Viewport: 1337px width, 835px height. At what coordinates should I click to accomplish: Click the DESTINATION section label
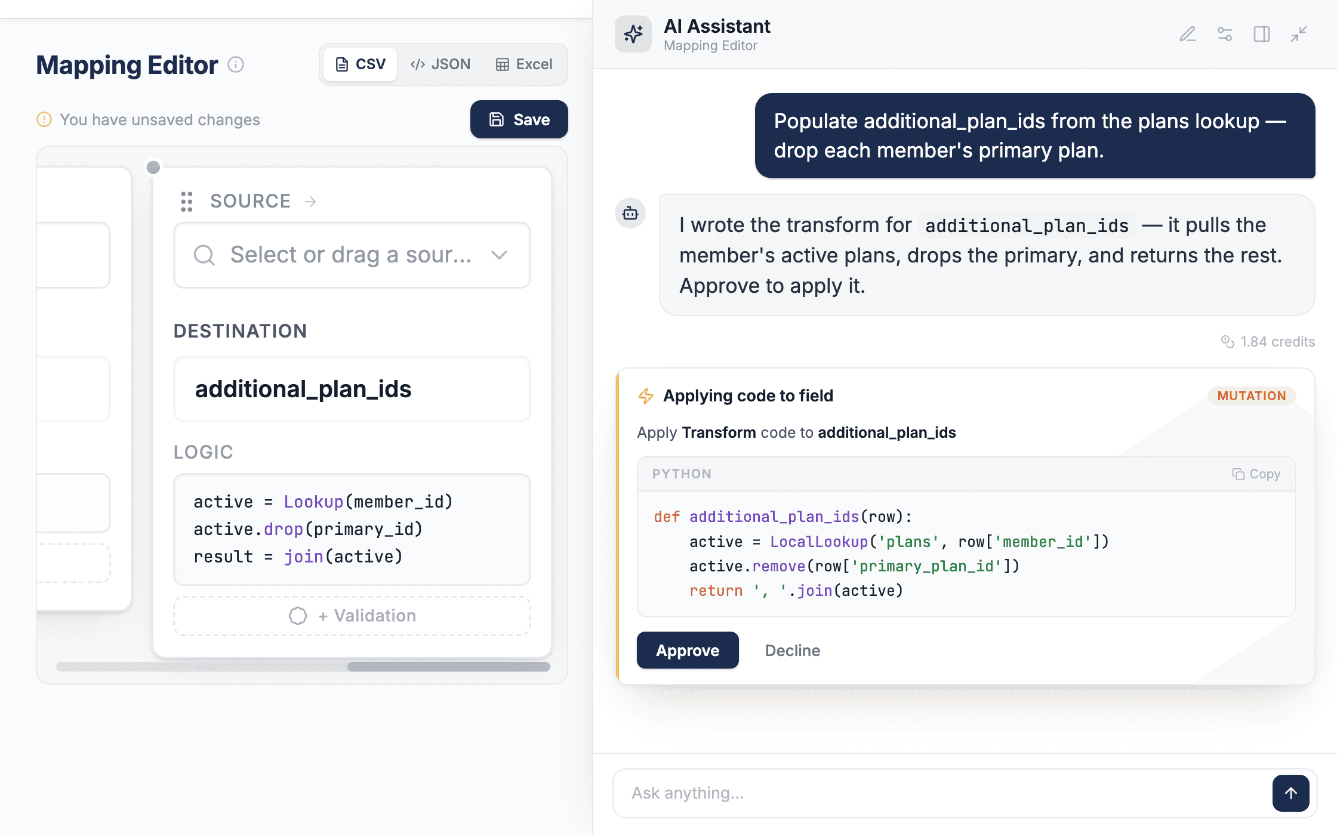[x=240, y=331]
